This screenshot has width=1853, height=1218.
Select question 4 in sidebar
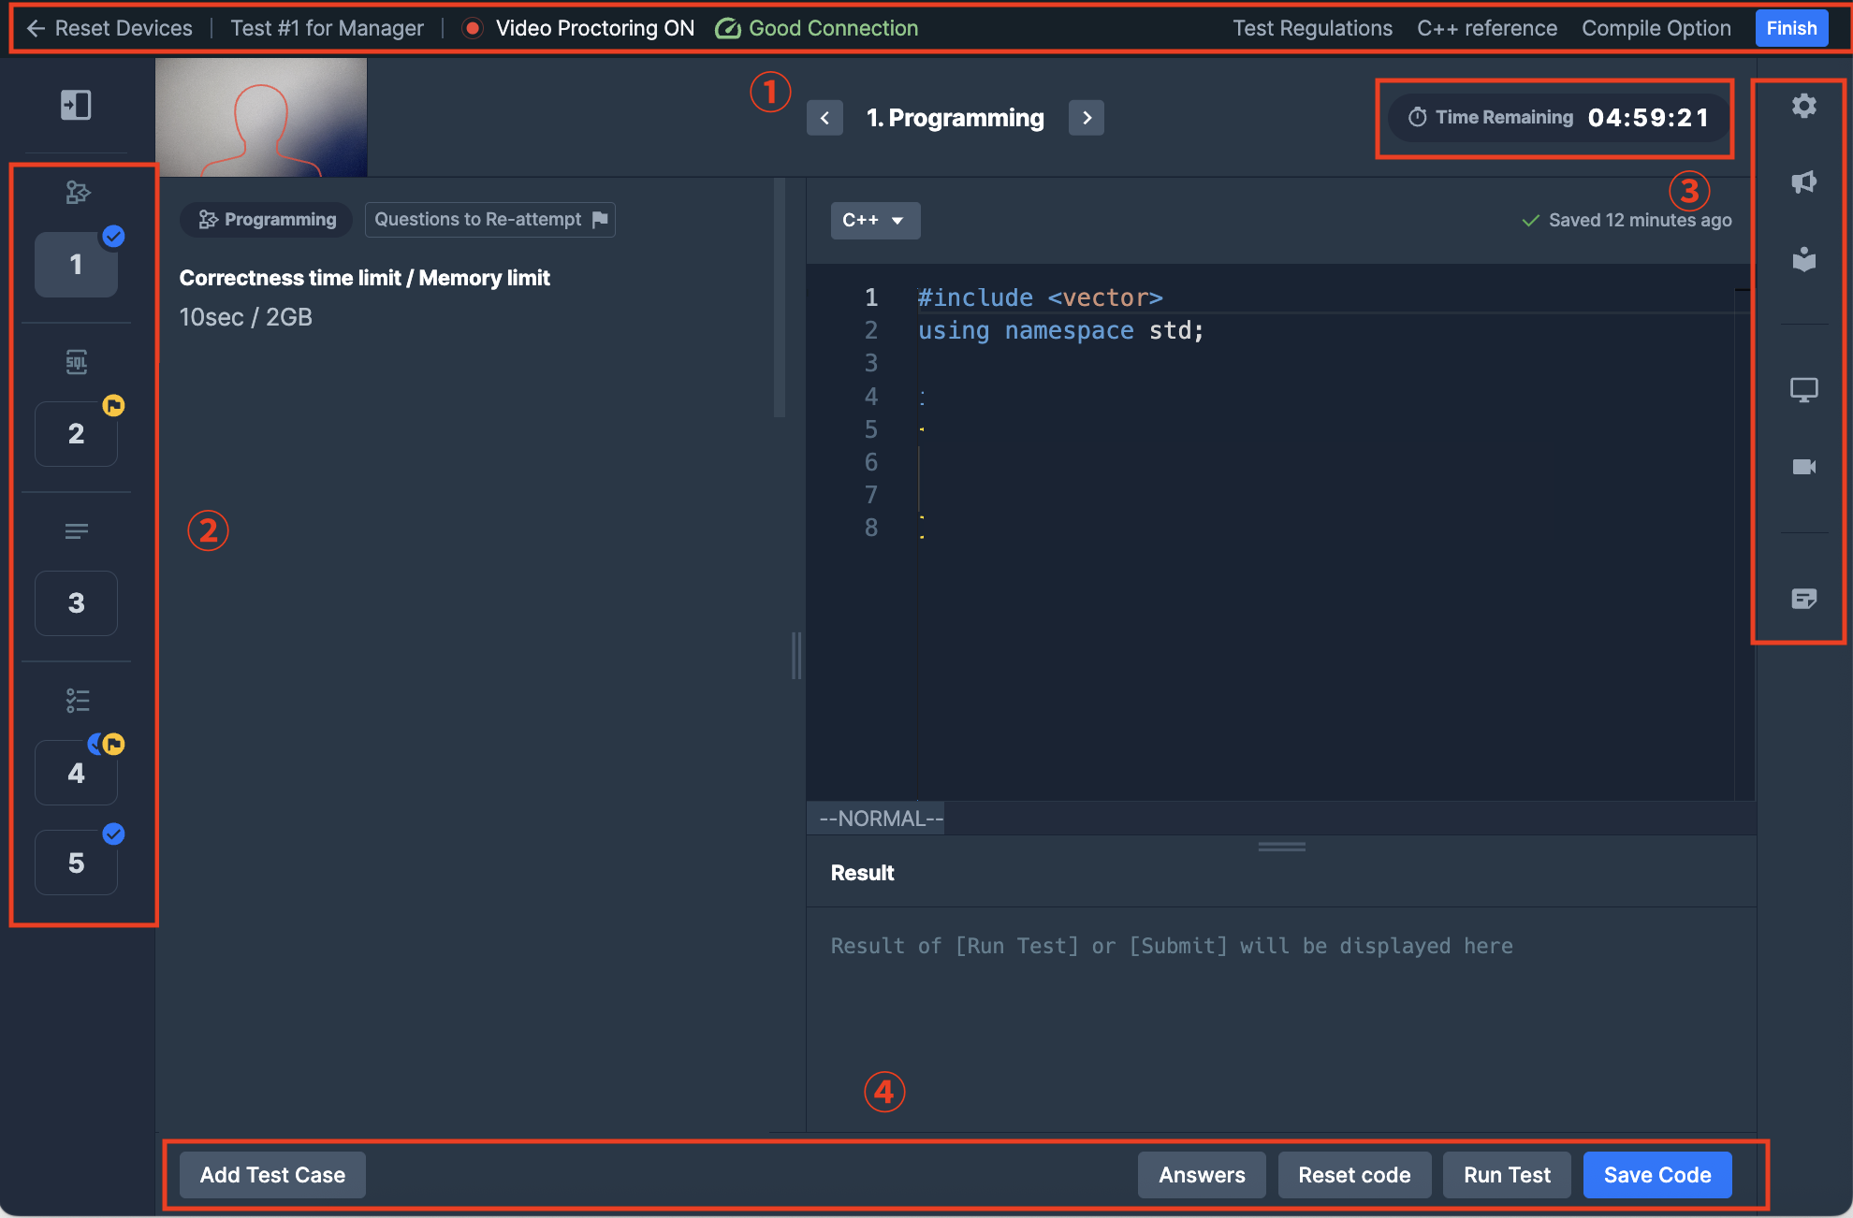click(76, 773)
